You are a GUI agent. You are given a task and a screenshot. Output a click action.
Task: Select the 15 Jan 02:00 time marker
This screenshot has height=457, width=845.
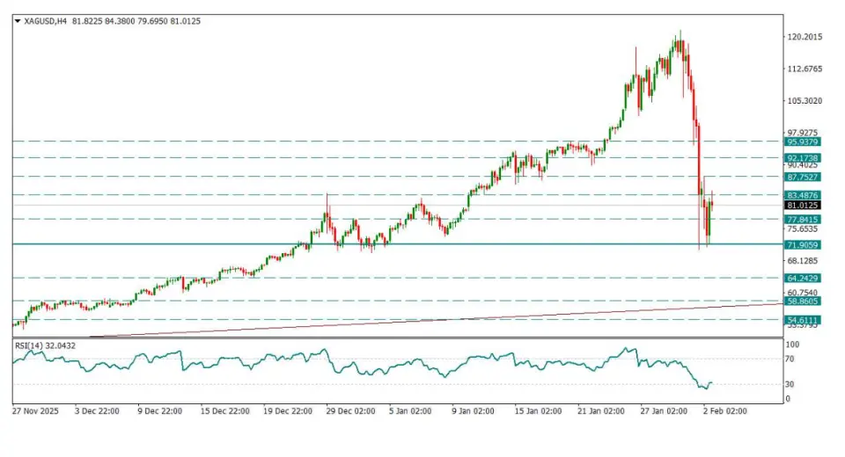tap(538, 410)
